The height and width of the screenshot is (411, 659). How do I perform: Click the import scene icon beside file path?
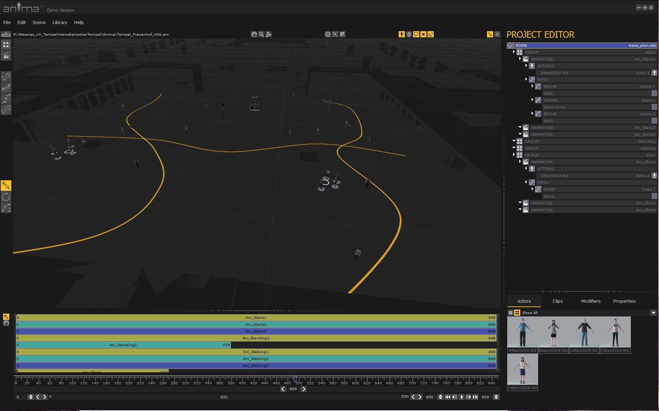[6, 34]
